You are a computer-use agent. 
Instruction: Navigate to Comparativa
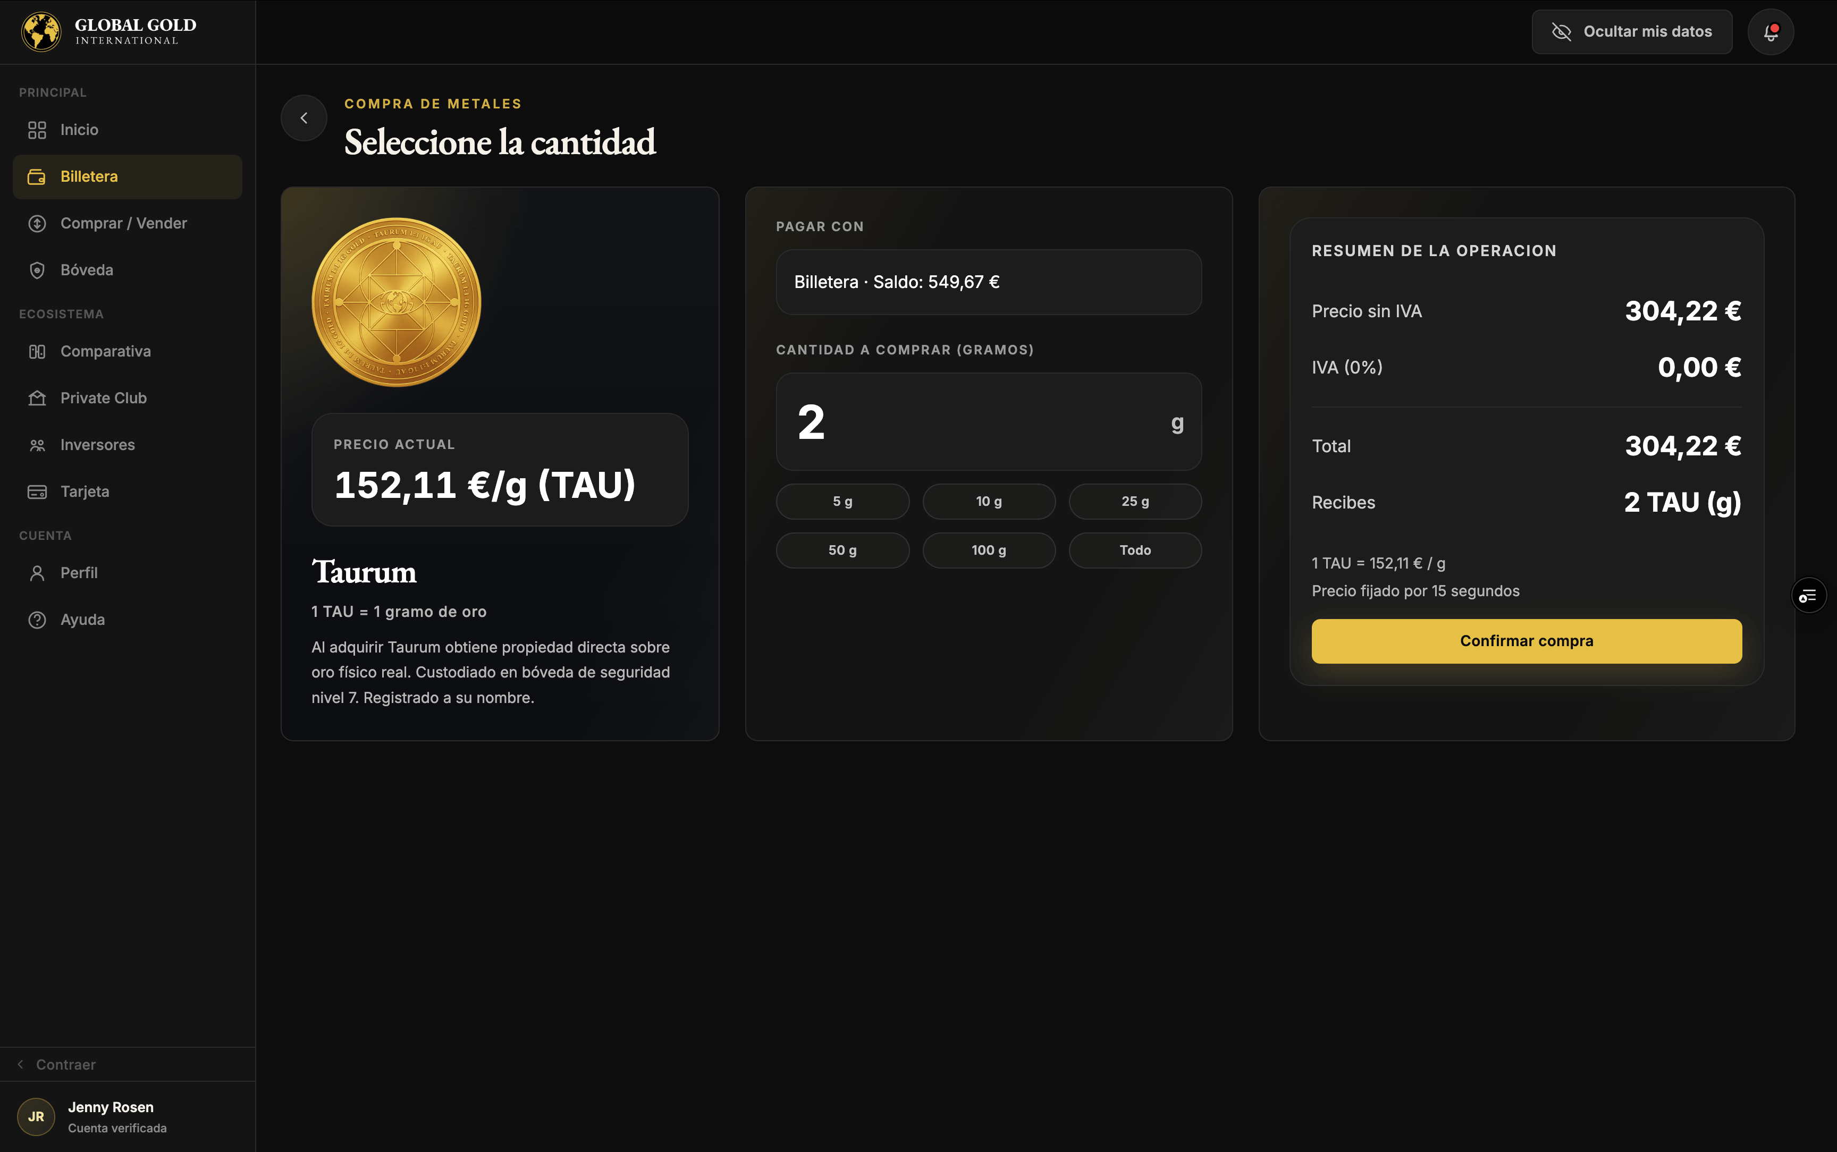pos(127,352)
